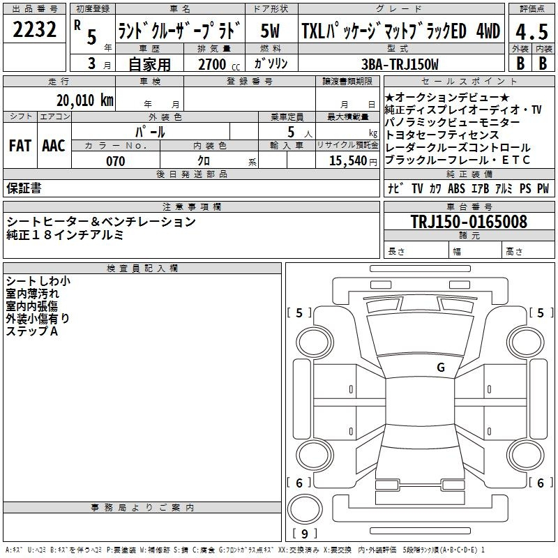Click inspector note ステップA
Screen dimensions: 558x558
[x=31, y=331]
